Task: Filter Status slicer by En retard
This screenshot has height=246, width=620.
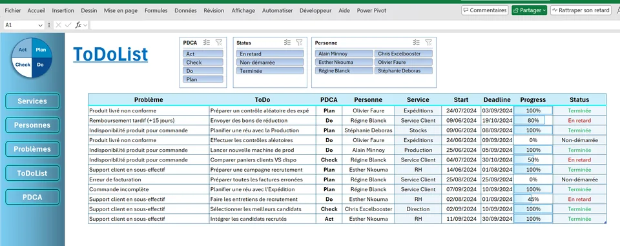Action: coord(270,54)
